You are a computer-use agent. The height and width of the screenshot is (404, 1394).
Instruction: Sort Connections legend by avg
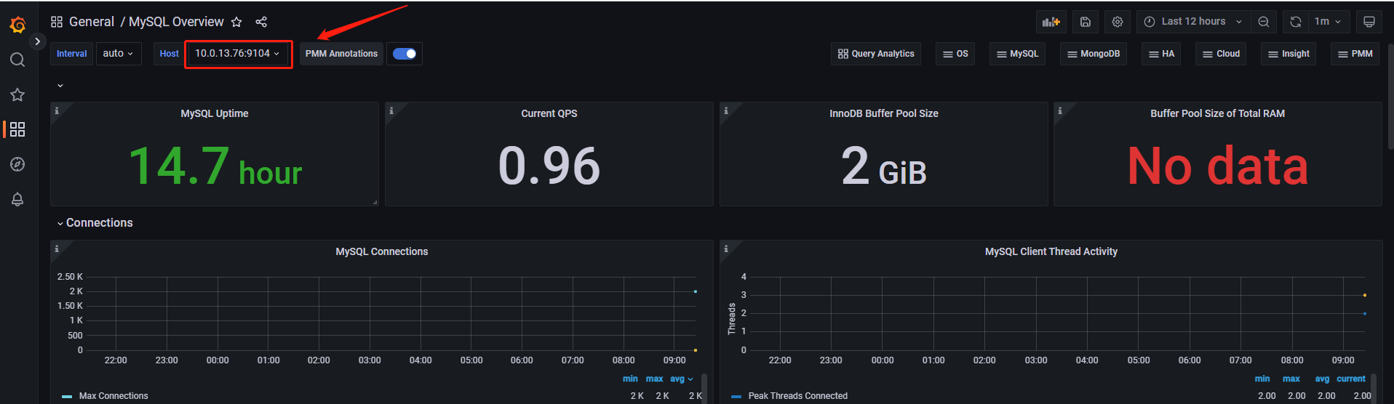tap(682, 379)
